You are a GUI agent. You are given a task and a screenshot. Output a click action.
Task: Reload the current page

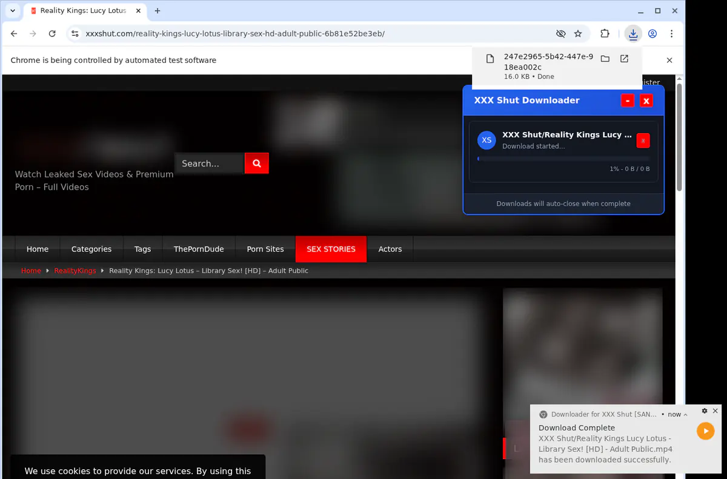coord(52,34)
